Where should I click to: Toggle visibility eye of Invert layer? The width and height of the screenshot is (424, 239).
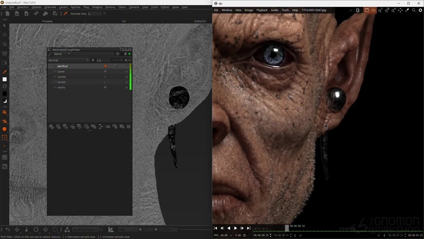55,82
